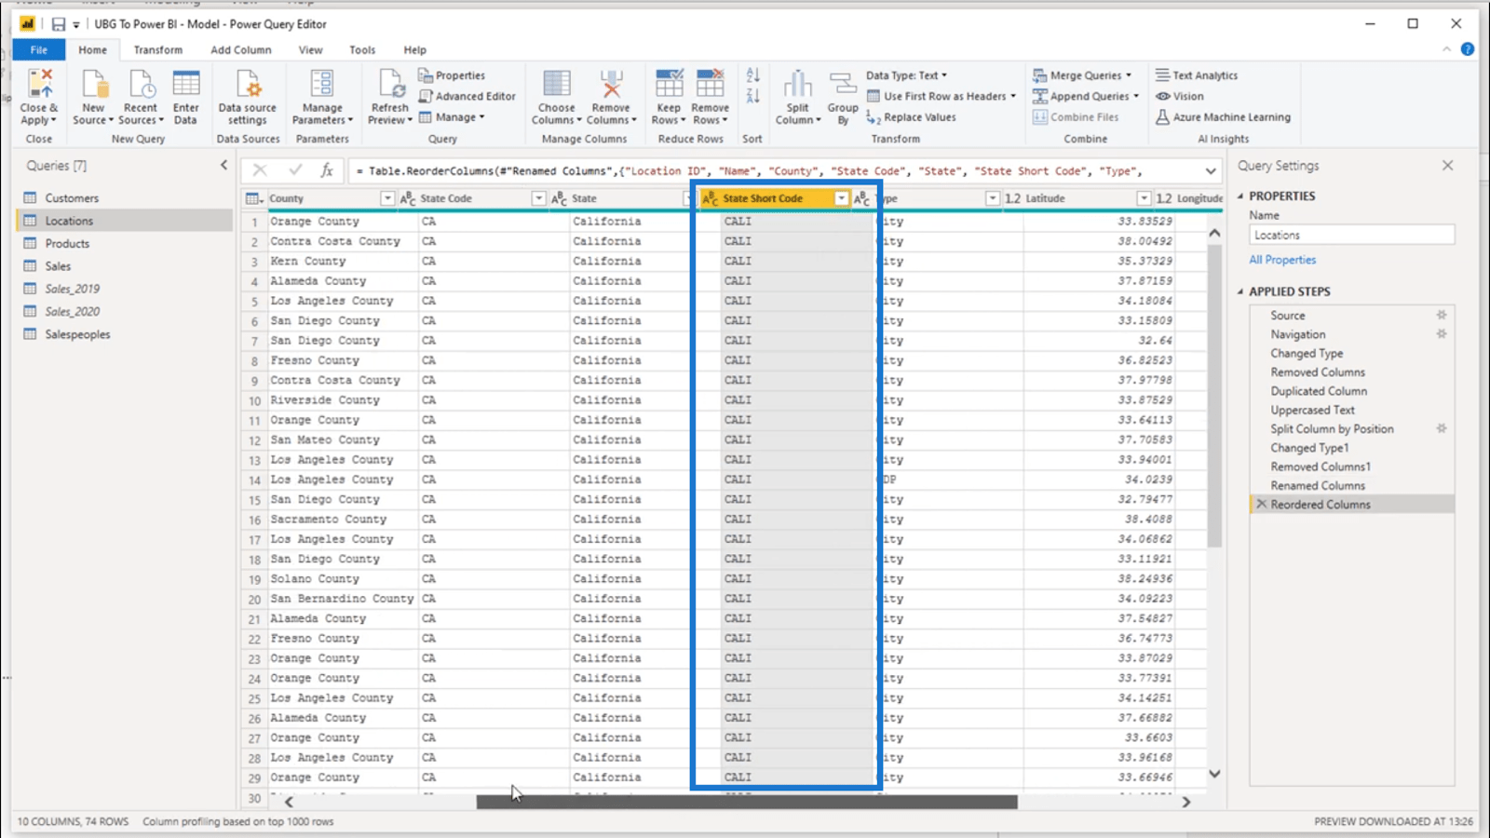Screen dimensions: 1490x838
Task: Collapse the Queries pane
Action: coord(223,165)
